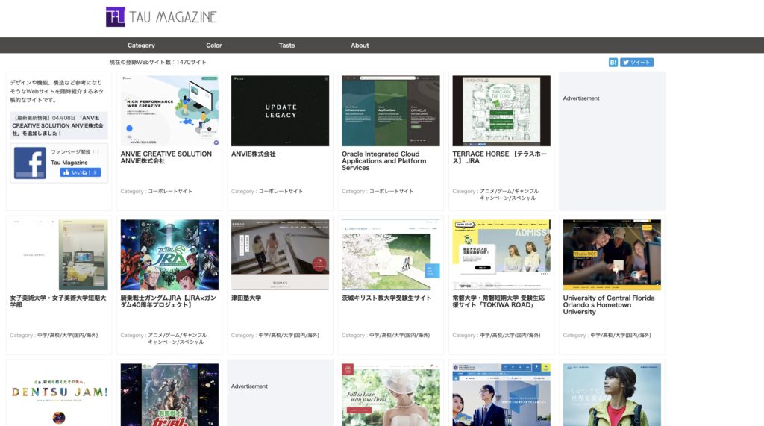This screenshot has height=426, width=764.
Task: Open the UPDATE LEGACY thumbnail
Action: click(x=281, y=110)
